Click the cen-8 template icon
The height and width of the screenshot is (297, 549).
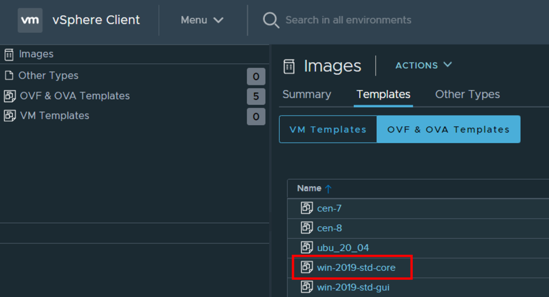307,228
